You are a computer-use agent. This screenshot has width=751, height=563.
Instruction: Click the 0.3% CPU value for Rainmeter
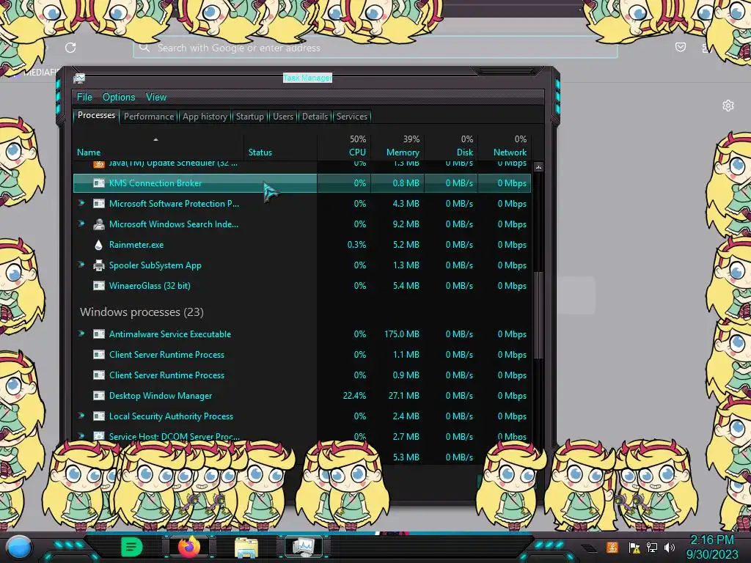point(356,245)
